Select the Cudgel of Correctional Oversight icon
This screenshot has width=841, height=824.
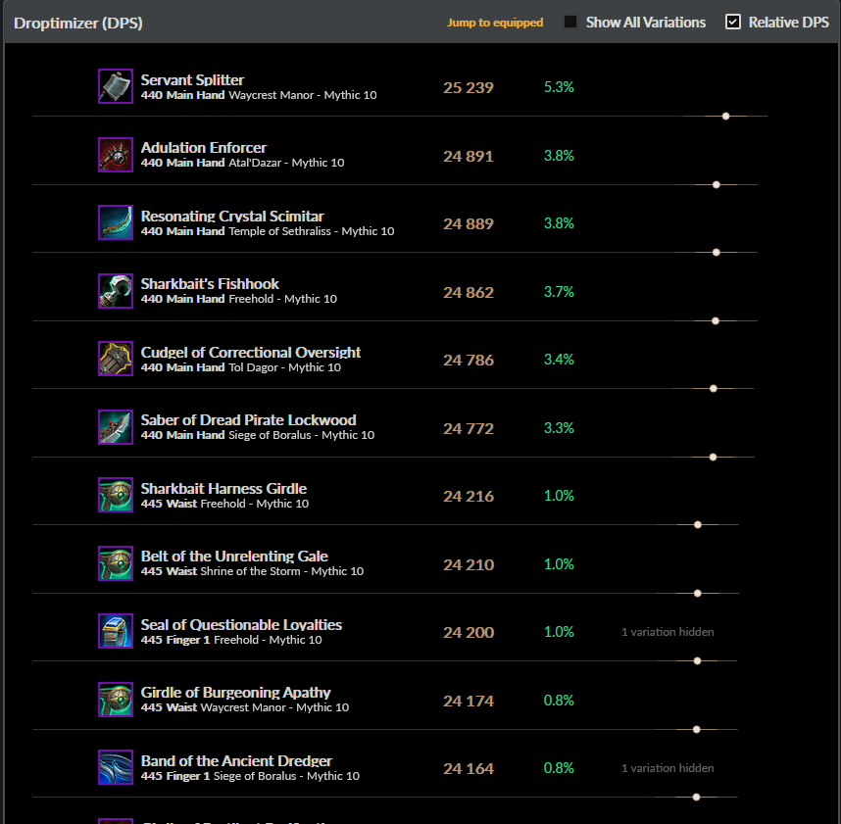(x=115, y=359)
